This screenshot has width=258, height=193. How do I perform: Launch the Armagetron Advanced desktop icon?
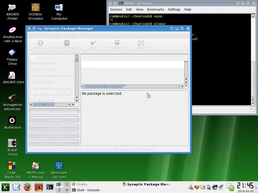pyautogui.click(x=12, y=98)
